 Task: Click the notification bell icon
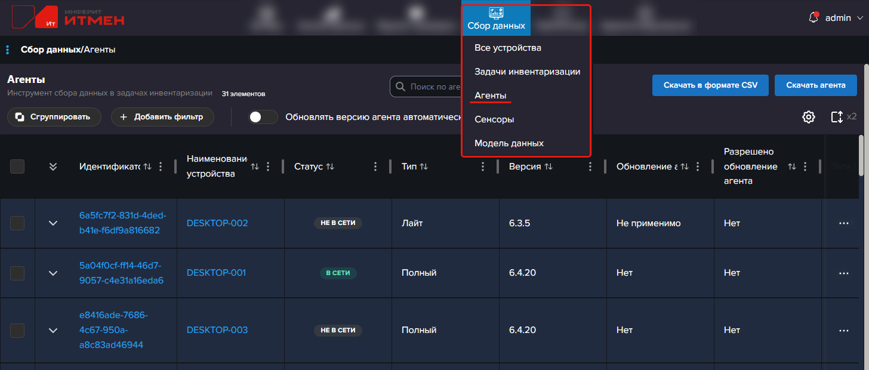[x=813, y=18]
